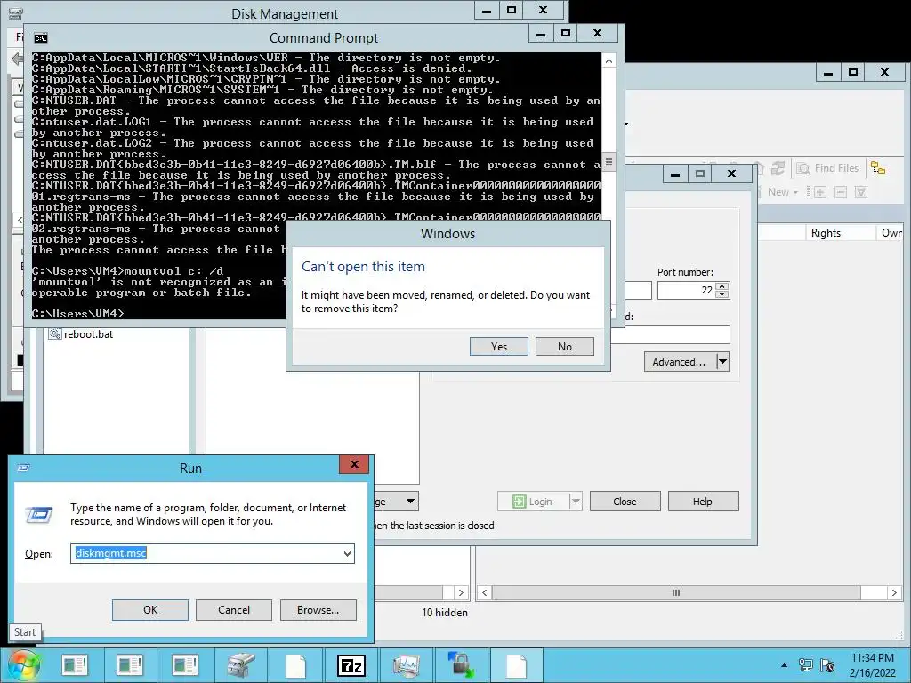Click the plus select-files toolbar icon

(819, 192)
